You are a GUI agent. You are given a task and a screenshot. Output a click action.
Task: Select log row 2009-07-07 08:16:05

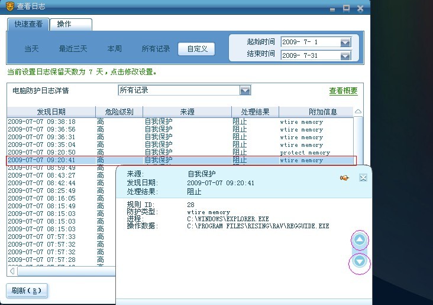tap(62, 198)
